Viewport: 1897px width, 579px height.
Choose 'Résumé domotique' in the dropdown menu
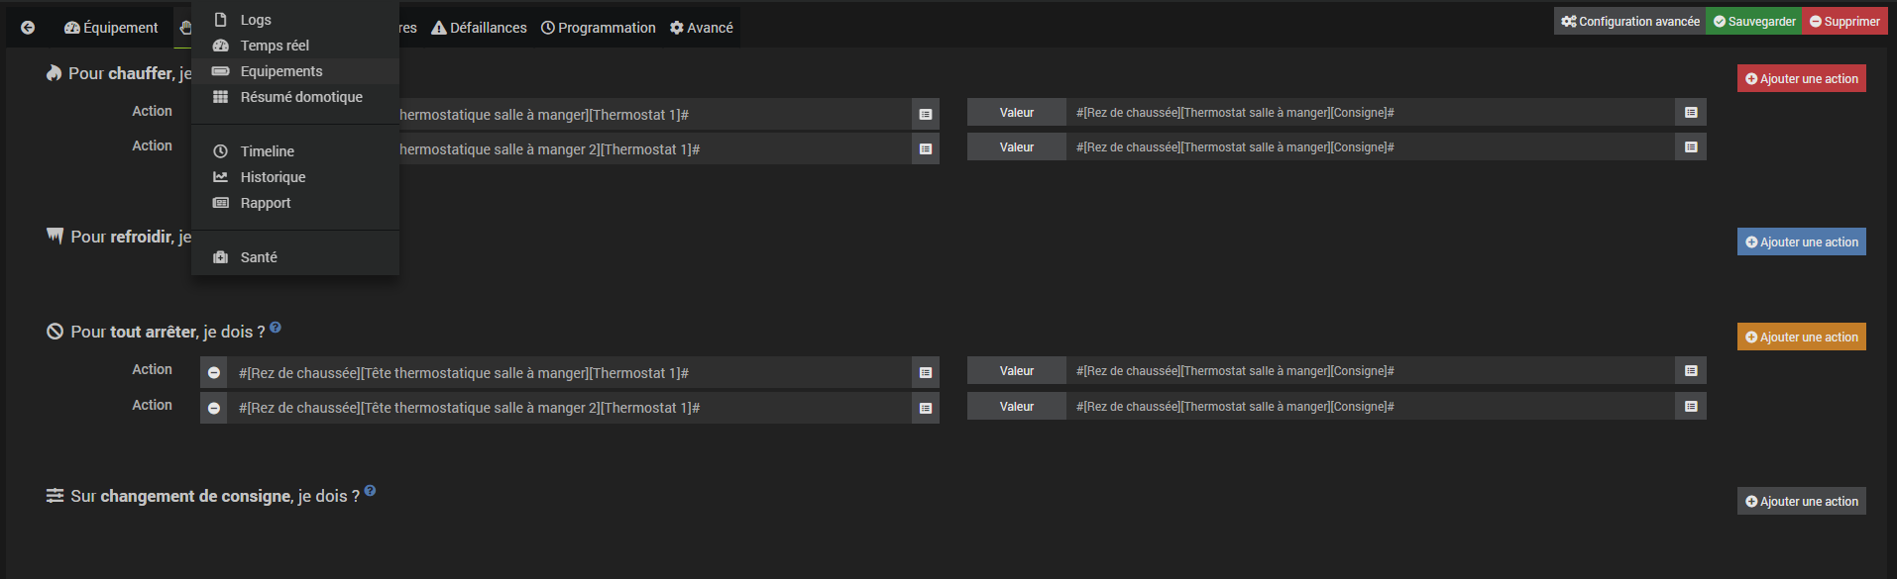pyautogui.click(x=301, y=97)
